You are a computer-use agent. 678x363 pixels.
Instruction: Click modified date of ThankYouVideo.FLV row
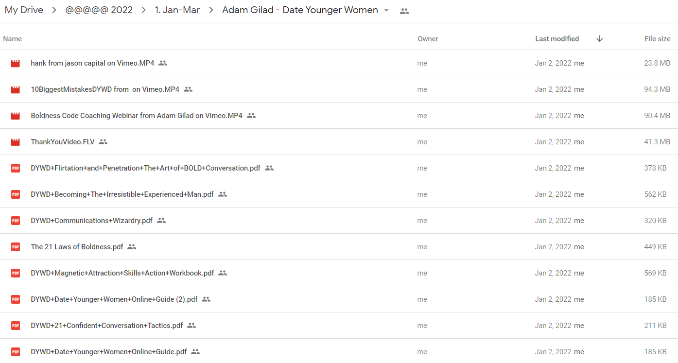pyautogui.click(x=553, y=142)
